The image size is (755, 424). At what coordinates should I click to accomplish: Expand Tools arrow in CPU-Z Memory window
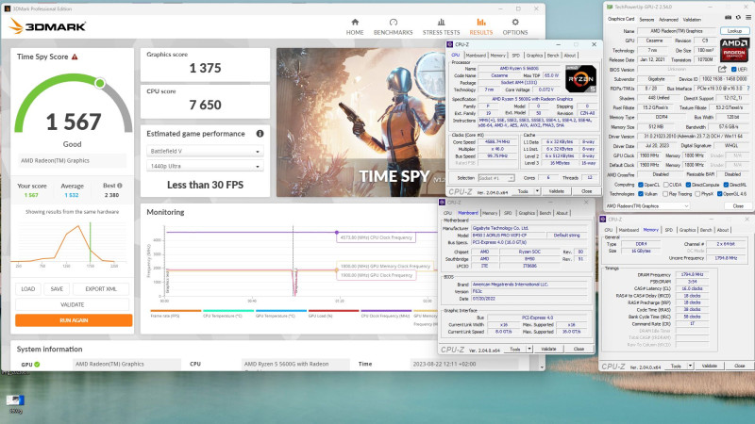[690, 366]
